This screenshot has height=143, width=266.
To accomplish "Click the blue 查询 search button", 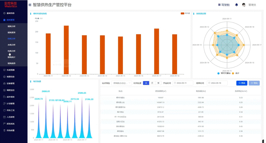I will pyautogui.click(x=242, y=83).
